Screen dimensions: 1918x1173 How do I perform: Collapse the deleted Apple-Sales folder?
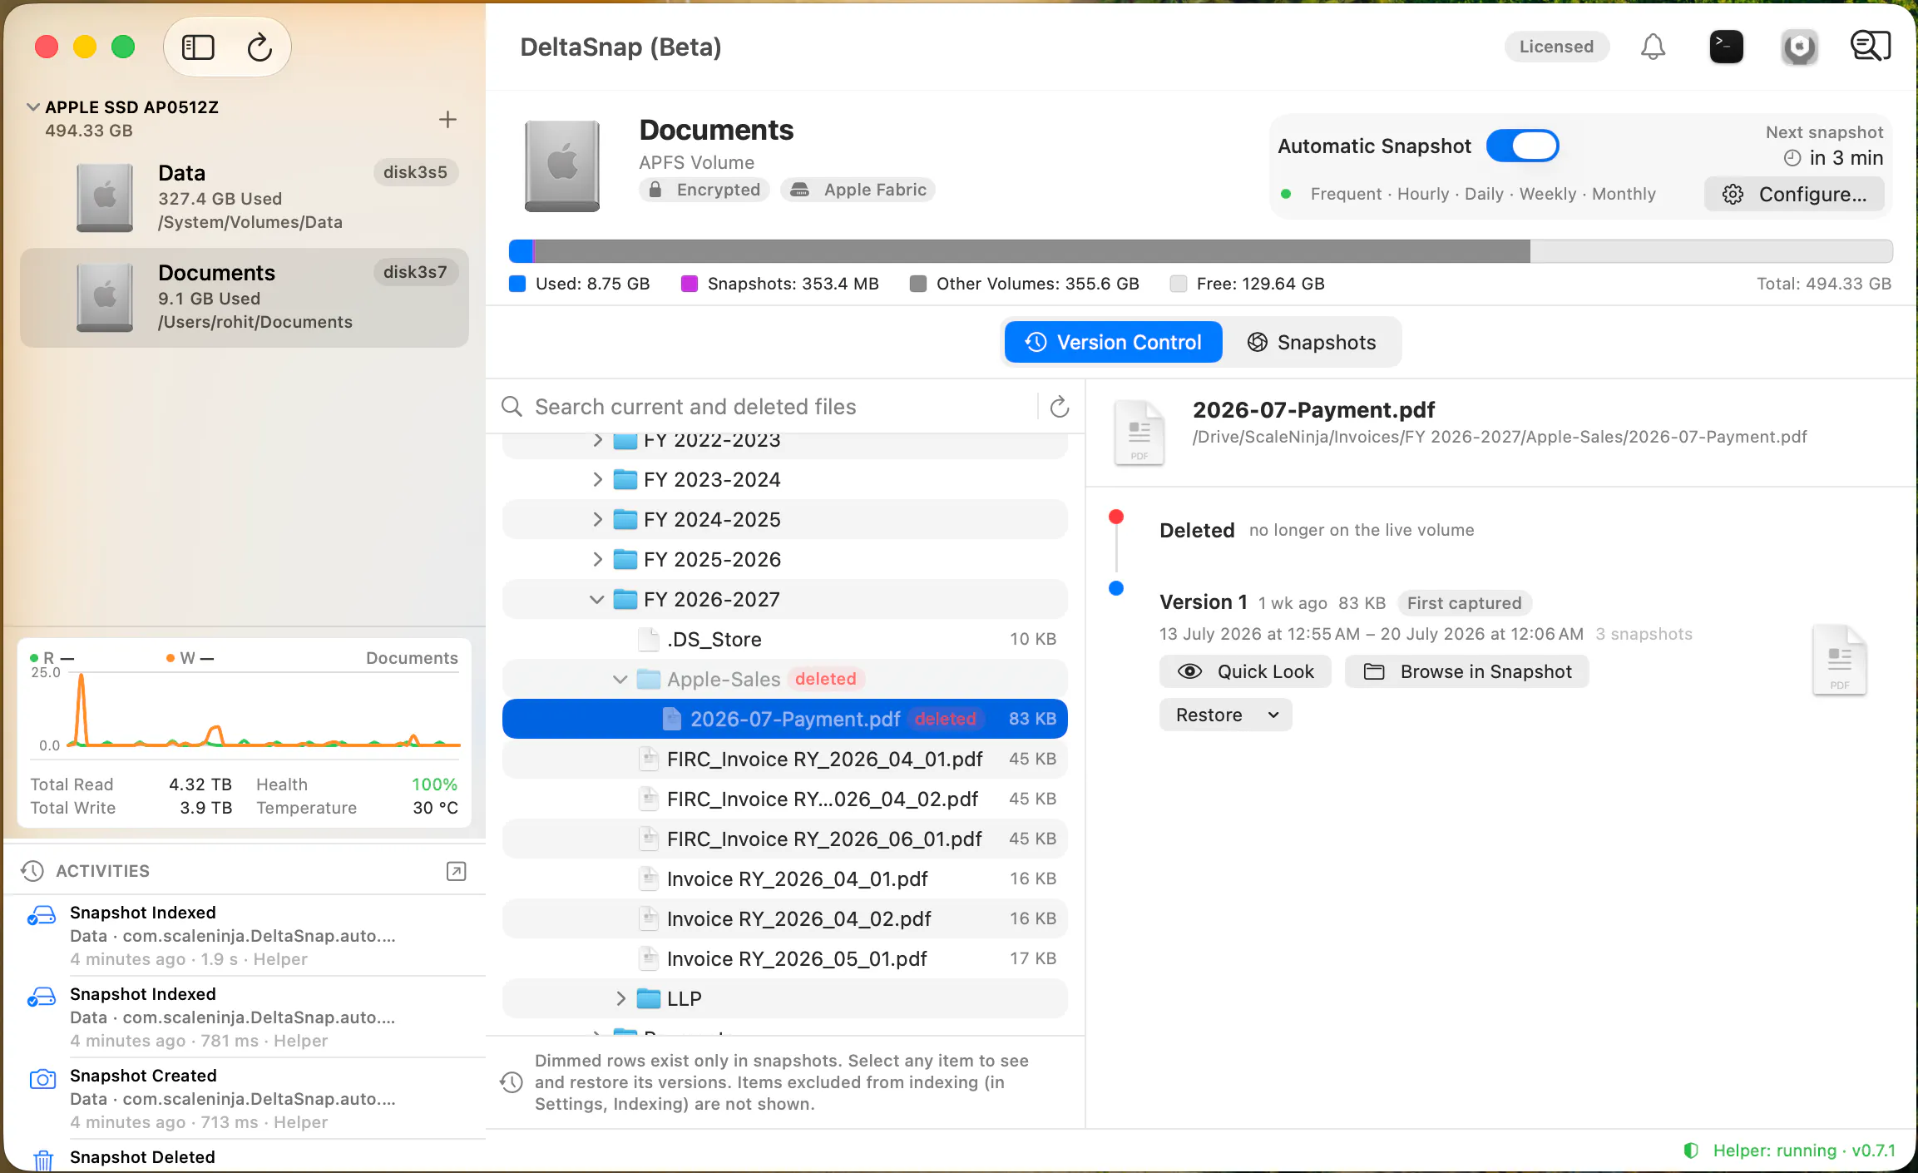pyautogui.click(x=620, y=679)
